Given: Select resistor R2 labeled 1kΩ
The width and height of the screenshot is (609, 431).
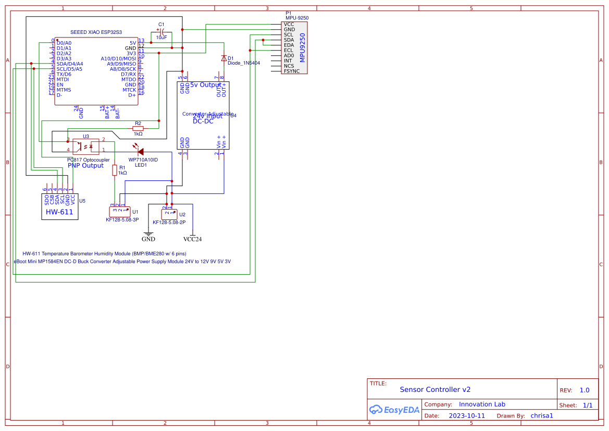Looking at the screenshot, I should (x=138, y=127).
